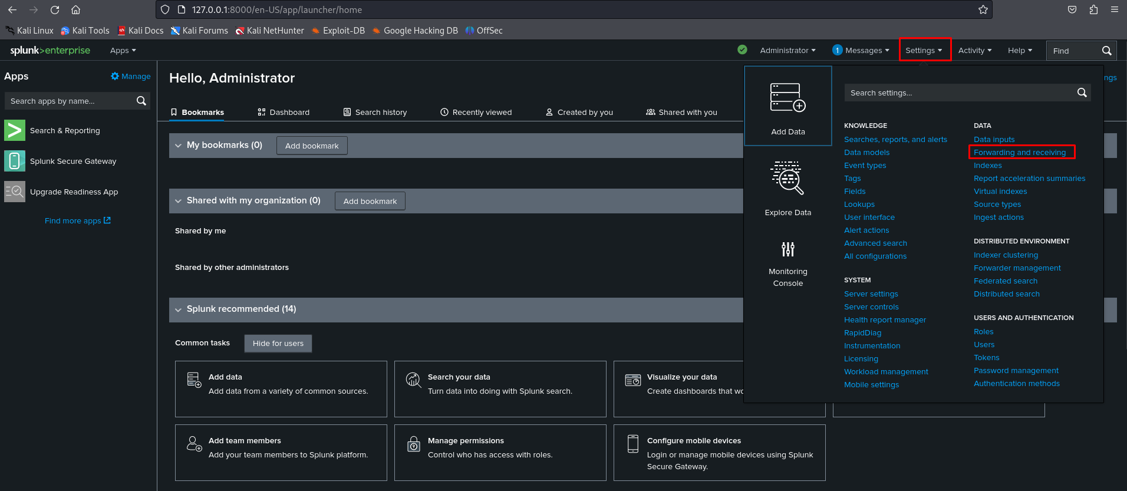1127x491 pixels.
Task: Open the Firefox hamburger menu
Action: [1115, 9]
